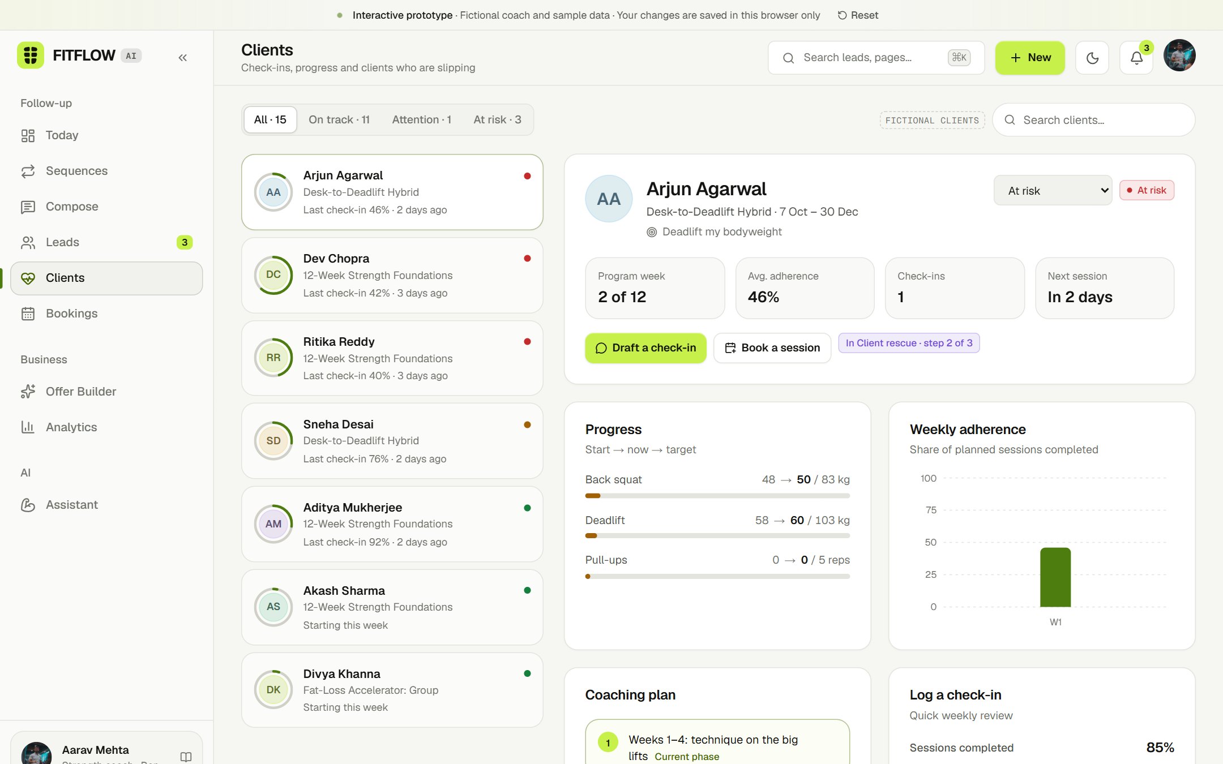The width and height of the screenshot is (1223, 764).
Task: Select the All · 15 tab
Action: (270, 120)
